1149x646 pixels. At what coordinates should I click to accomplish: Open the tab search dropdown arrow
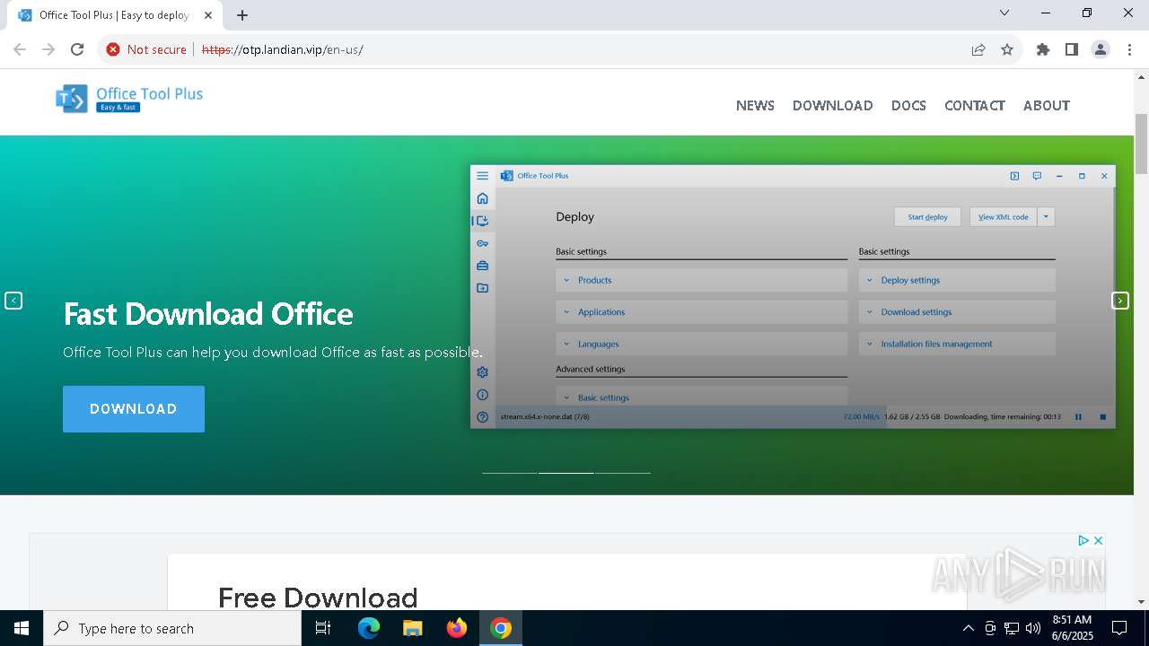coord(1004,13)
